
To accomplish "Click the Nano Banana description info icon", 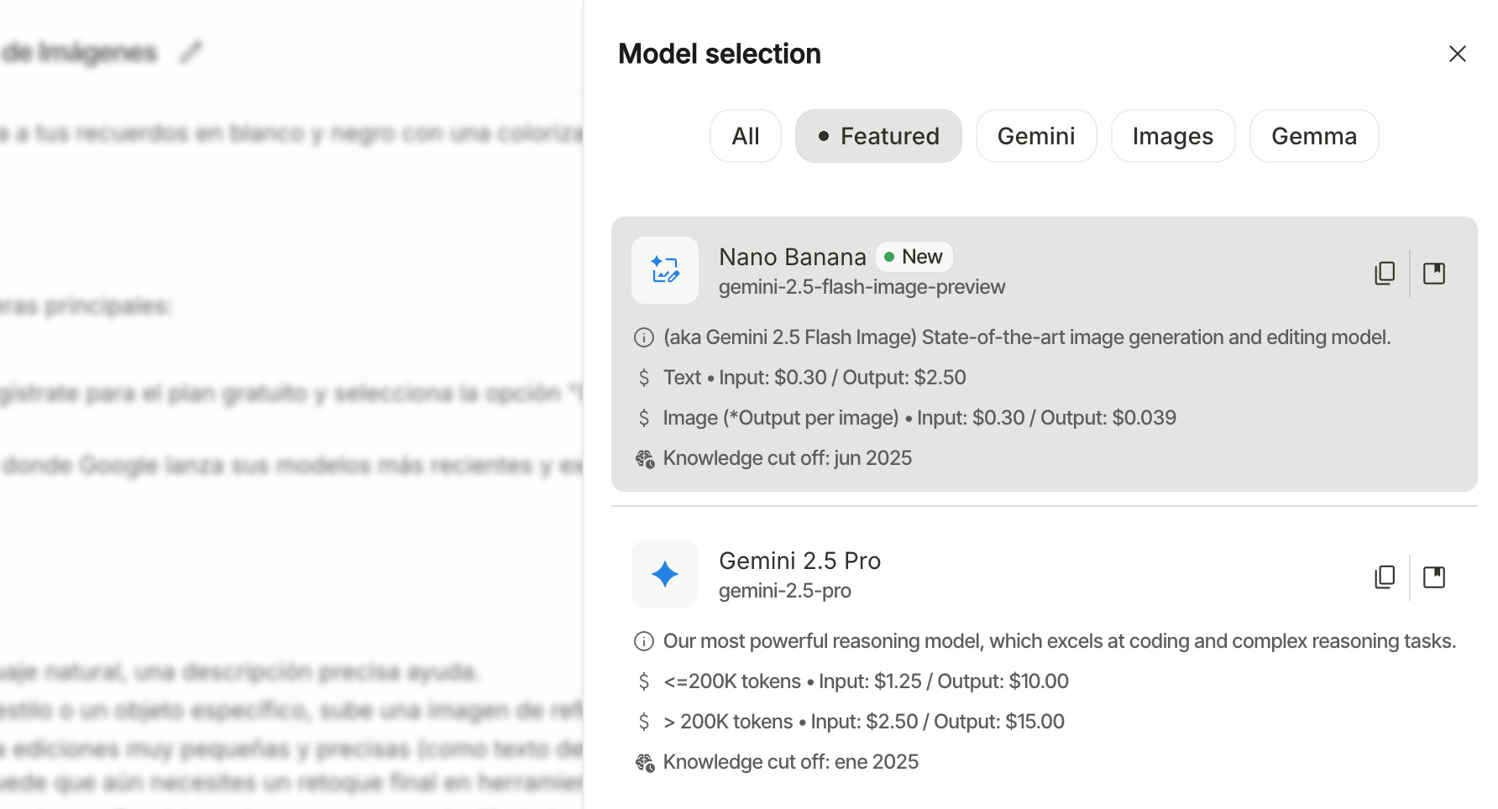I will (x=644, y=337).
